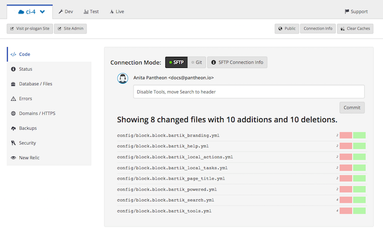
Task: Click the New Relic eye icon
Action: pos(13,158)
